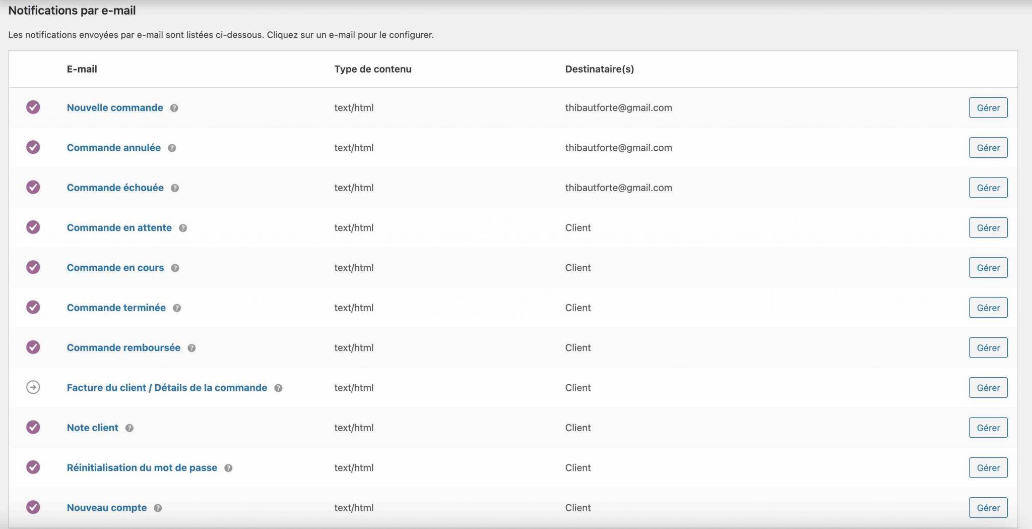Viewport: 1032px width, 529px height.
Task: Click the help icon beside Réinitialisation du mot de passe
Action: tap(229, 467)
